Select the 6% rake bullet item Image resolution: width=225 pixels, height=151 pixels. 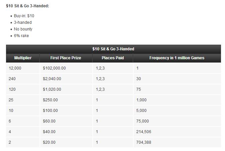pyautogui.click(x=21, y=36)
